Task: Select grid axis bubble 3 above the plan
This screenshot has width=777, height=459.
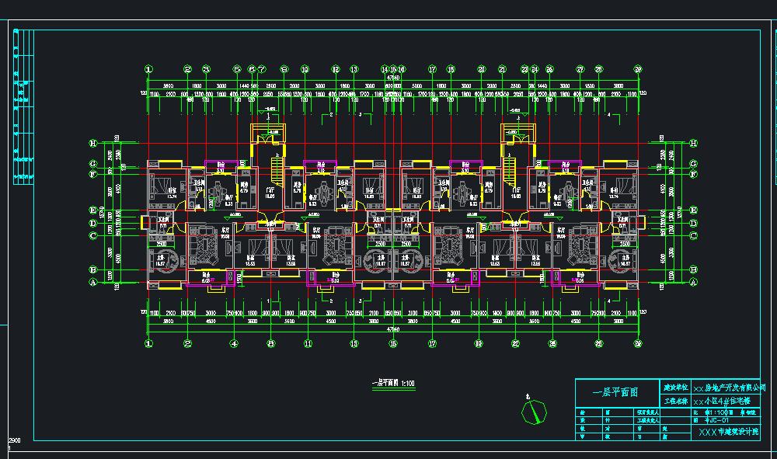Action: [x=206, y=69]
